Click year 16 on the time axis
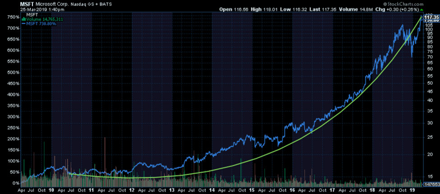This screenshot has height=194, width=440. (x=292, y=190)
